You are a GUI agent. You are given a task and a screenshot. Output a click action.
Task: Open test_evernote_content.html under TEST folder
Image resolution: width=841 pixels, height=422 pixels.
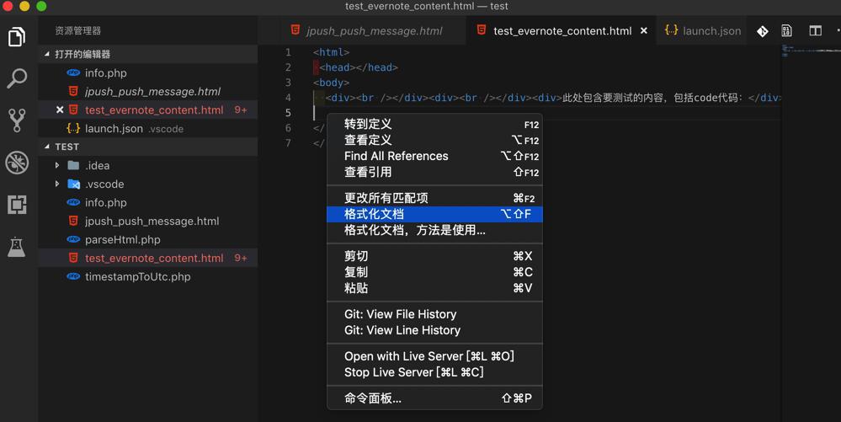(x=148, y=259)
